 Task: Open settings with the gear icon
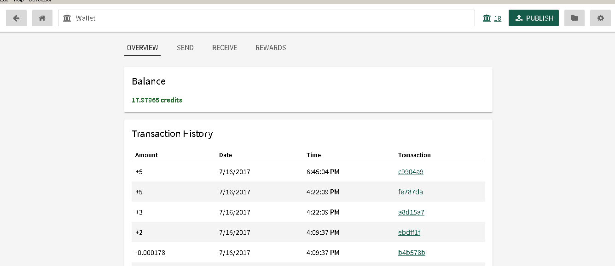[x=600, y=18]
